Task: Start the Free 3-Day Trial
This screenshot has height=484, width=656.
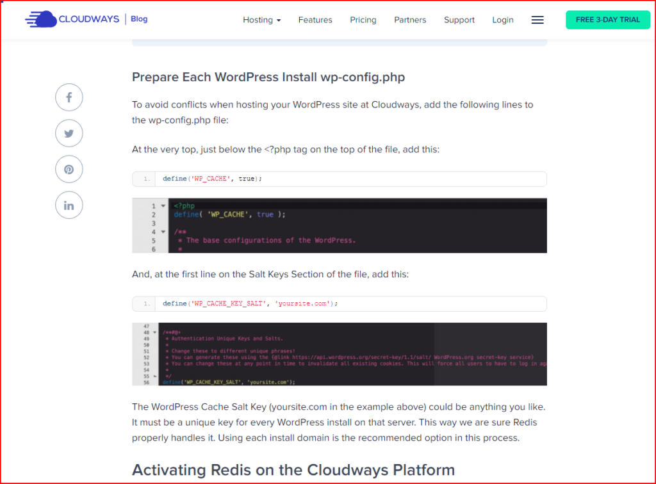Action: [607, 20]
